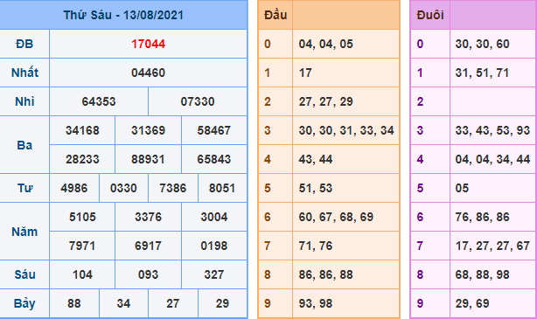Select second prize number 64353

(99, 101)
